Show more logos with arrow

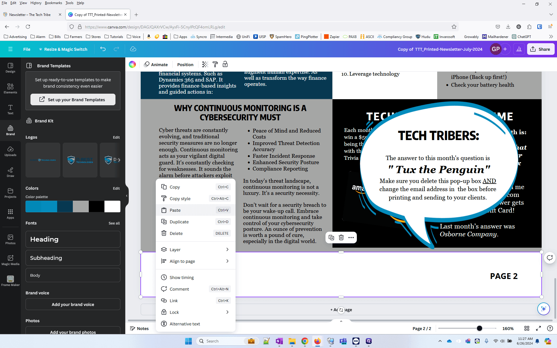pos(119,160)
